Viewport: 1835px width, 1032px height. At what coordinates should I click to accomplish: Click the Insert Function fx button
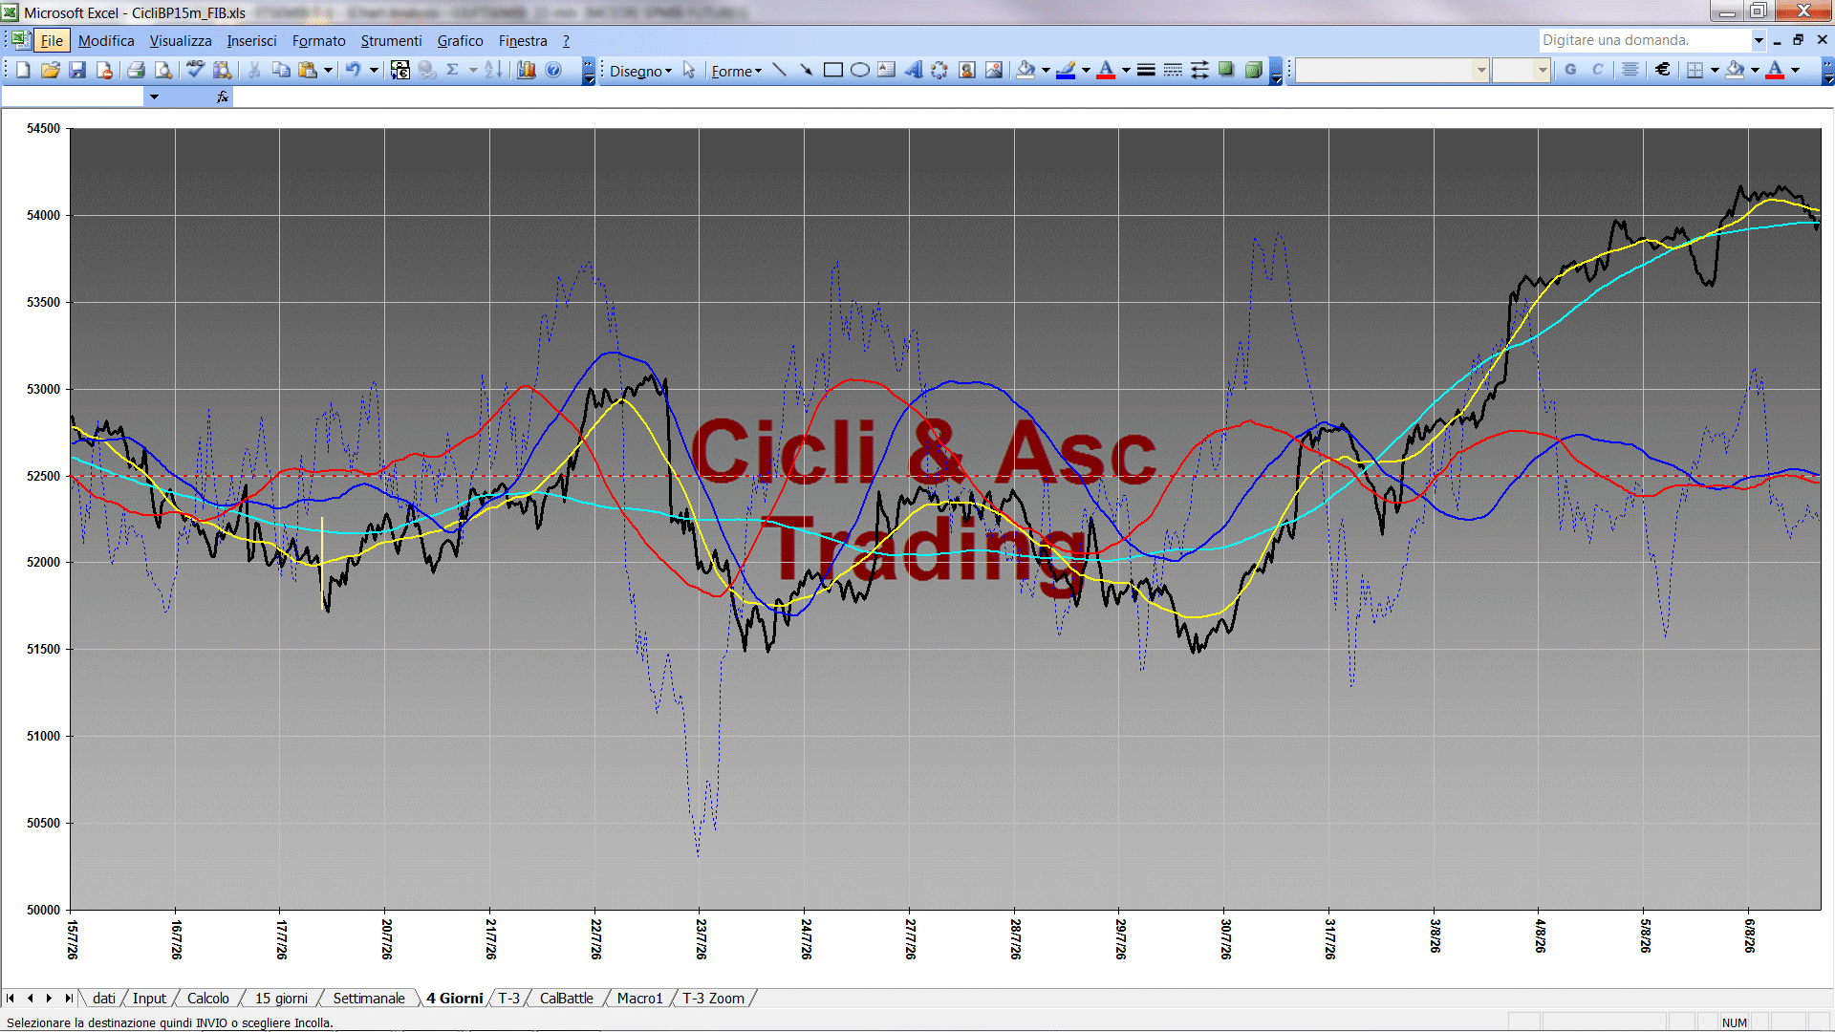[x=223, y=97]
